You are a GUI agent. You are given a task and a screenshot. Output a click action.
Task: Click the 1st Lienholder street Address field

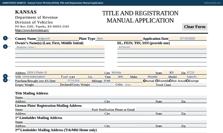click(x=65, y=126)
